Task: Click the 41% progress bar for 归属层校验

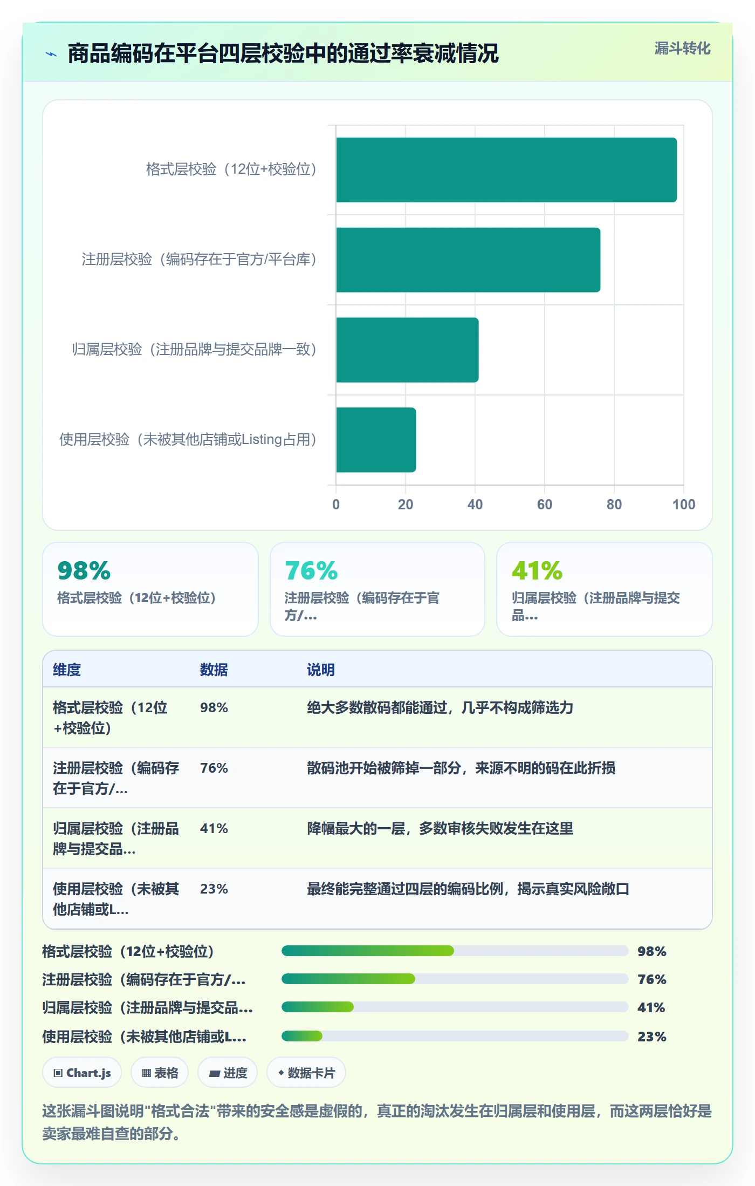Action: pos(455,1007)
